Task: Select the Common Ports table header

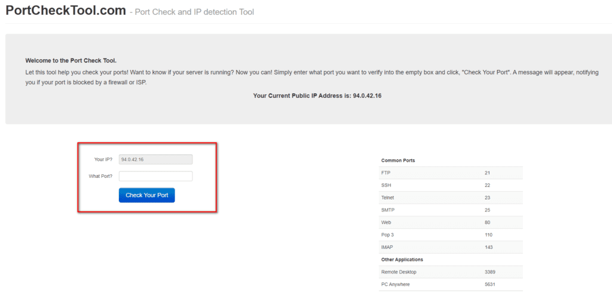Action: click(398, 160)
